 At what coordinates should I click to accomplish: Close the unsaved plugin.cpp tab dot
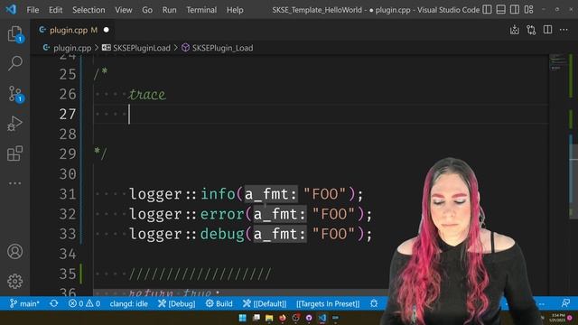pos(107,30)
